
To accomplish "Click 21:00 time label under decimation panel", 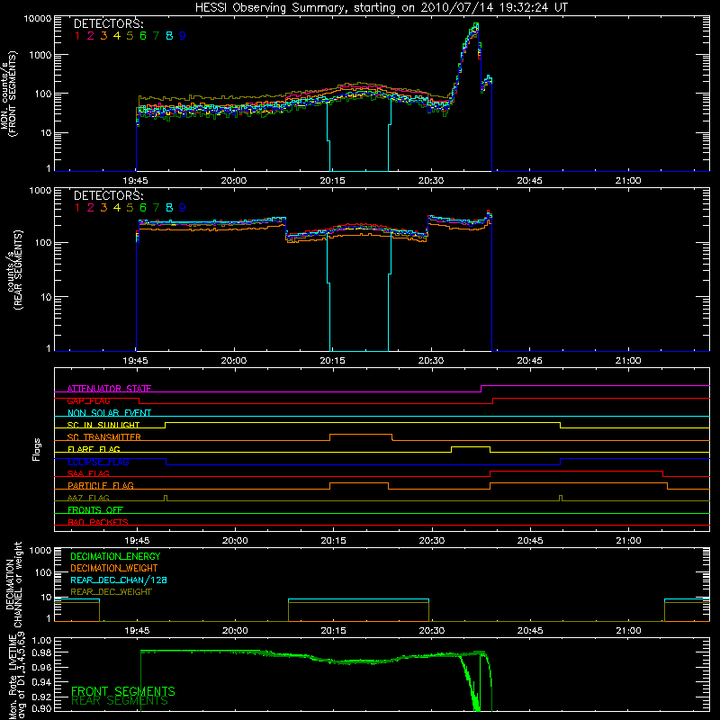I will click(628, 631).
